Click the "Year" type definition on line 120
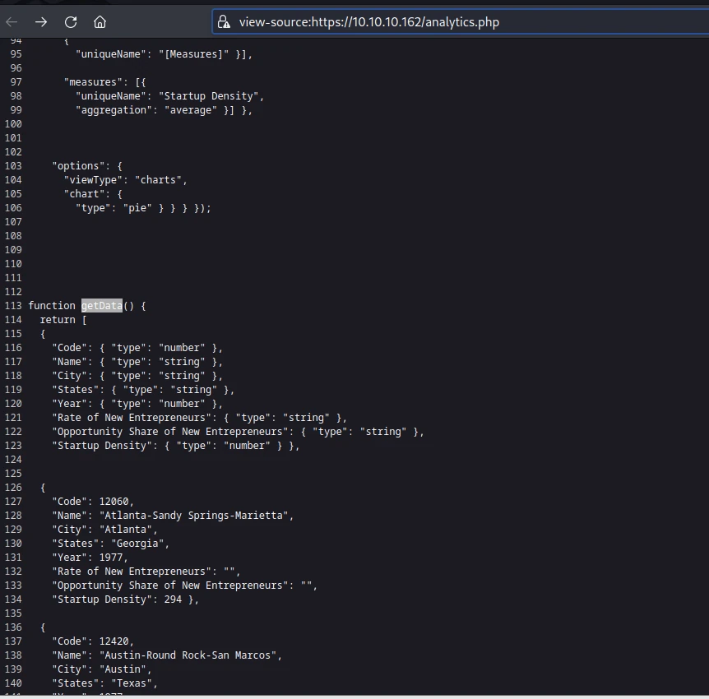This screenshot has width=709, height=699. pos(137,404)
